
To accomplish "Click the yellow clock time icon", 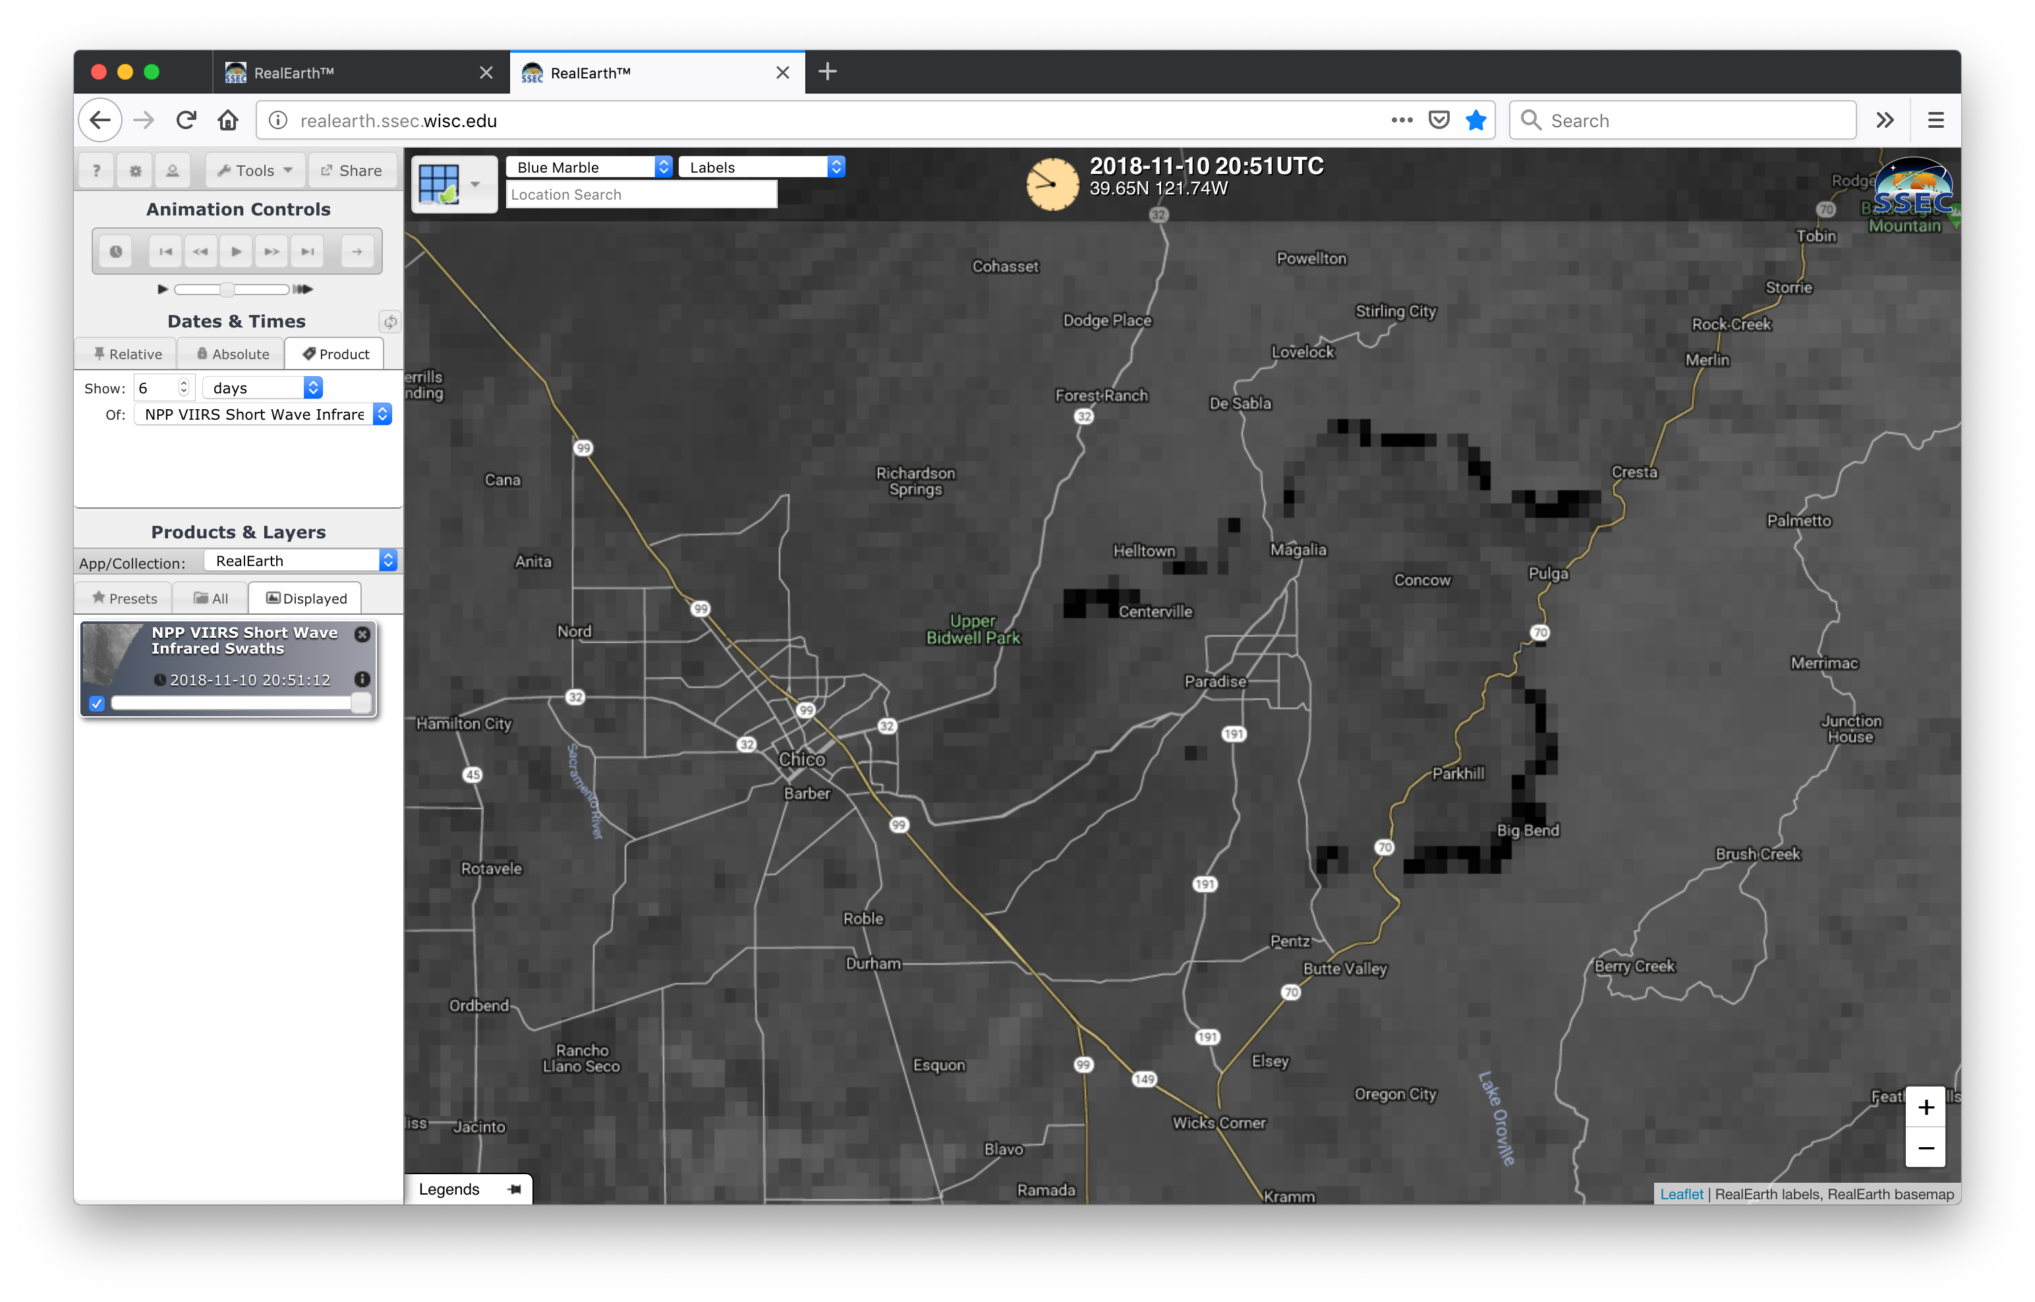I will (1051, 183).
